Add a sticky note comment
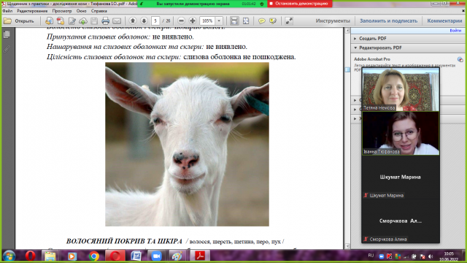The height and width of the screenshot is (263, 467). coord(262,21)
